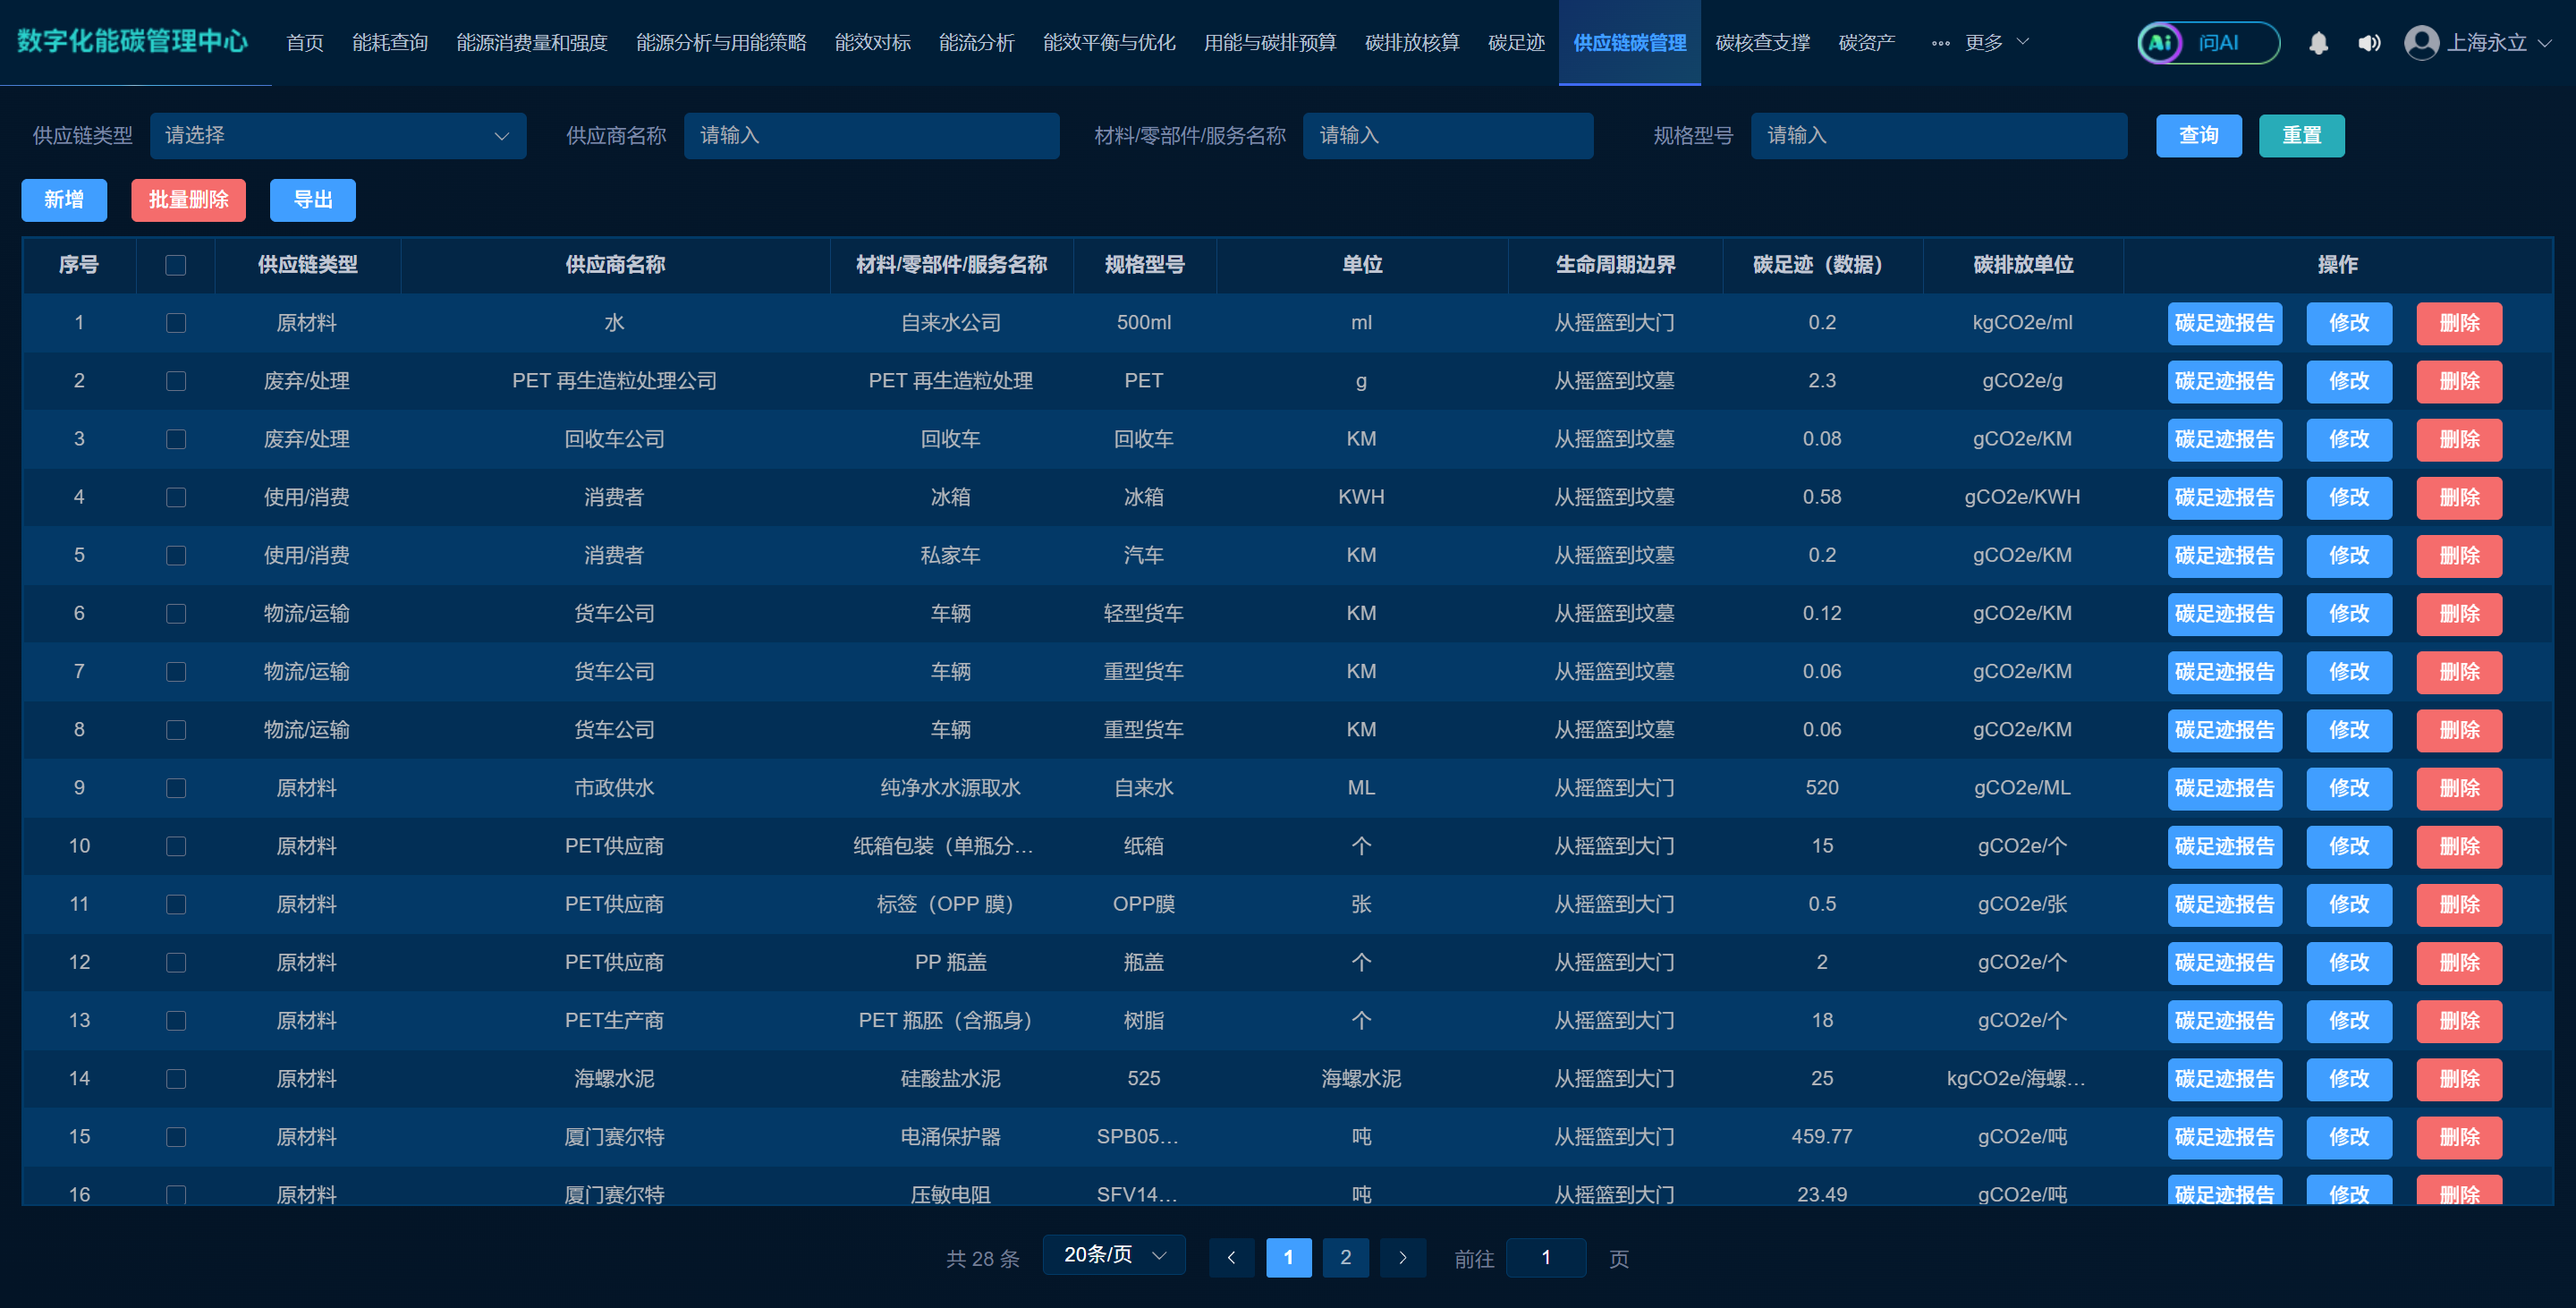The image size is (2576, 1308).
Task: Click the 数字化能碳管理中心 title logo
Action: pyautogui.click(x=133, y=41)
